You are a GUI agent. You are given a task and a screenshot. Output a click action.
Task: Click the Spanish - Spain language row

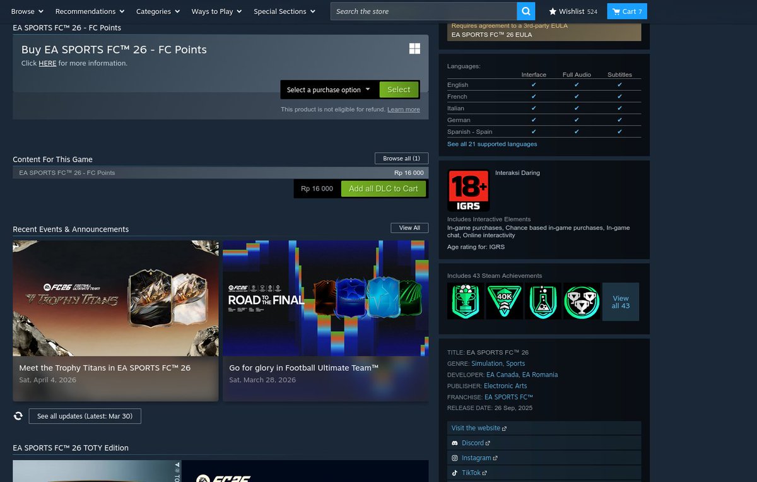pos(544,132)
